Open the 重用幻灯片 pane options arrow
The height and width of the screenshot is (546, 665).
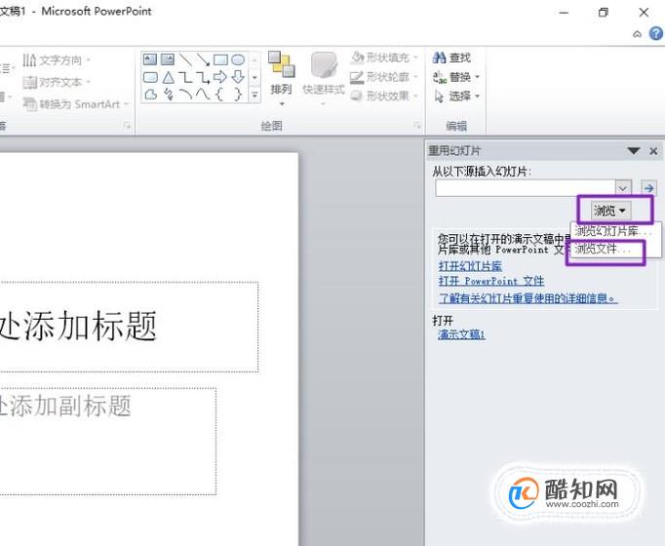click(x=634, y=150)
